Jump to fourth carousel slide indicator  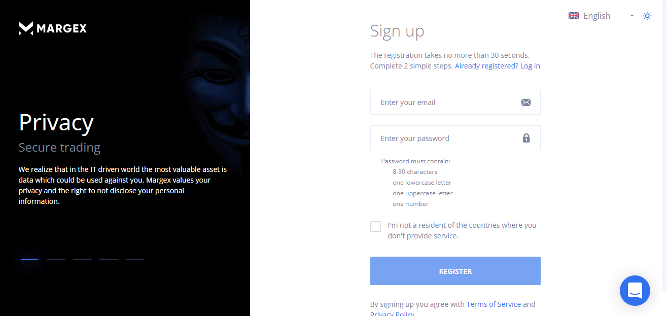[x=109, y=259]
